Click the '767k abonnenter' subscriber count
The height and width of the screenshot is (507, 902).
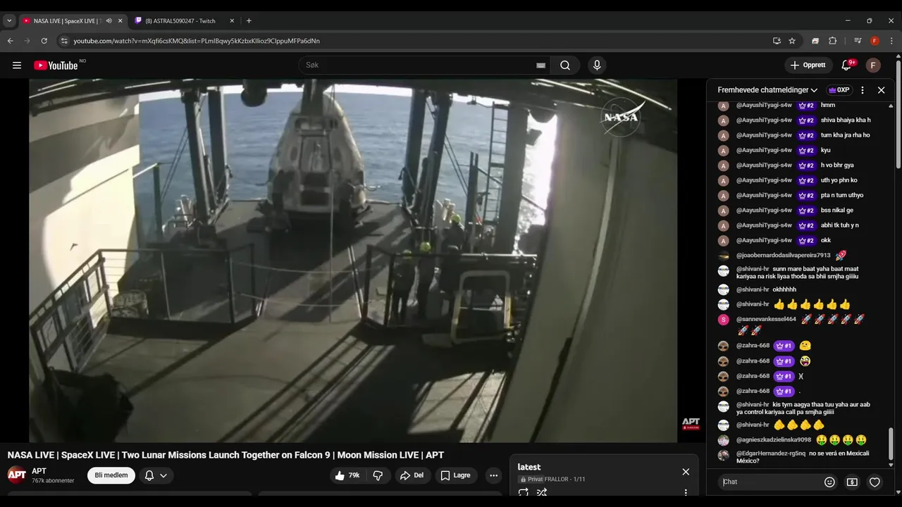tap(53, 481)
